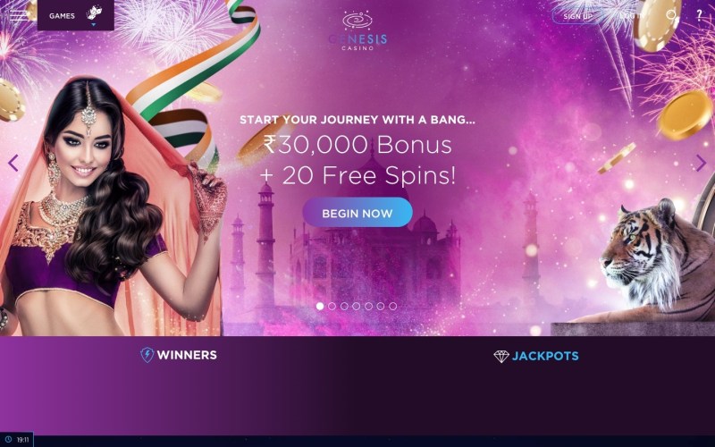Open help via question mark icon
The image size is (715, 447).
(x=699, y=15)
